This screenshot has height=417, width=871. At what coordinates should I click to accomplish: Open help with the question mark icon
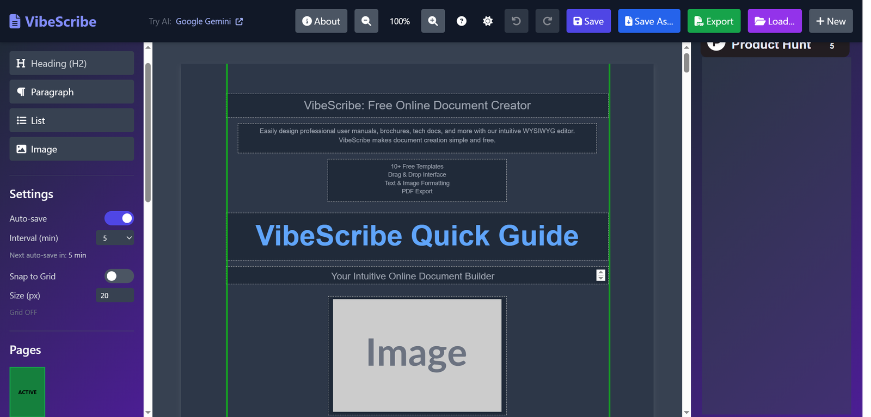[x=462, y=21]
